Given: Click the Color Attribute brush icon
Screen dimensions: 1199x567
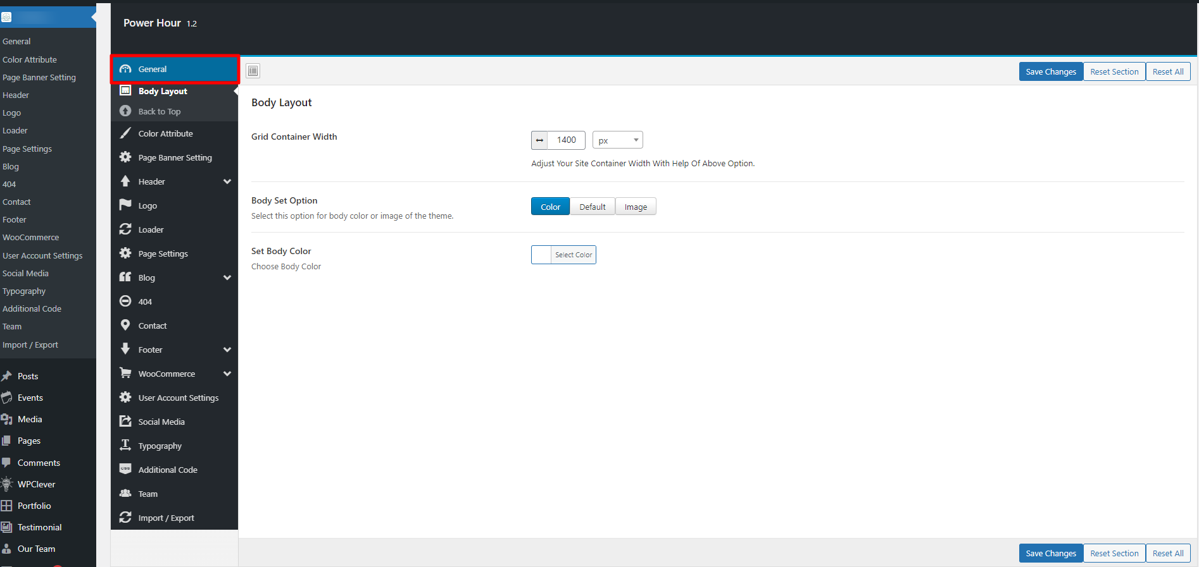Looking at the screenshot, I should point(125,133).
